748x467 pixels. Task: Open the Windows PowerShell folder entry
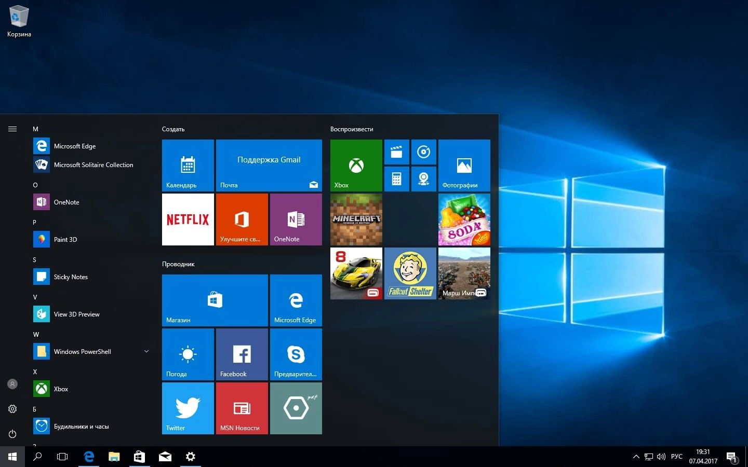click(92, 352)
